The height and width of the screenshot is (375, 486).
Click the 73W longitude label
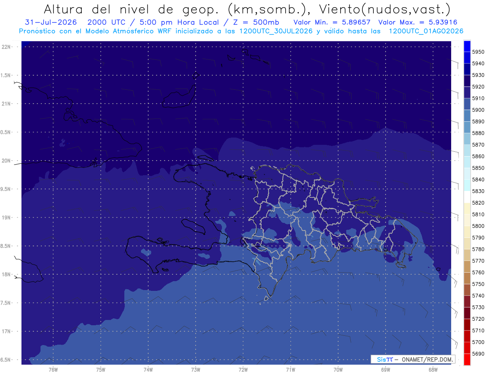[196, 369]
